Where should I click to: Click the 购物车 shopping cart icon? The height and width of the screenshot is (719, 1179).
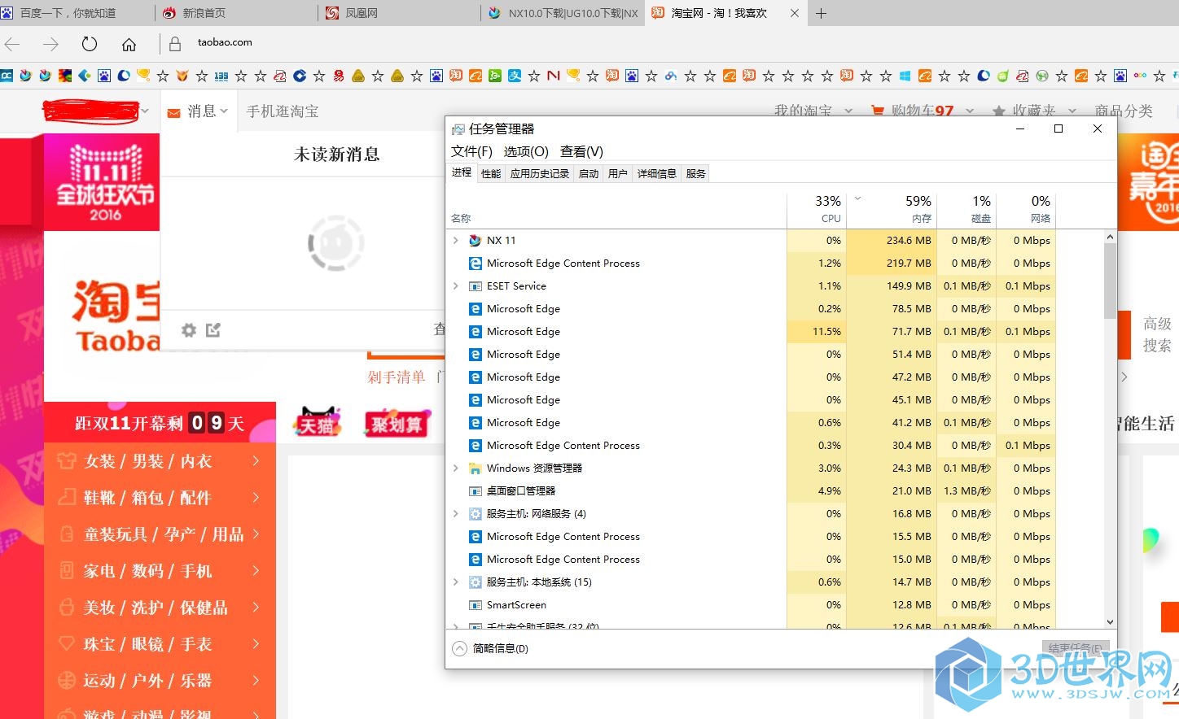coord(878,111)
